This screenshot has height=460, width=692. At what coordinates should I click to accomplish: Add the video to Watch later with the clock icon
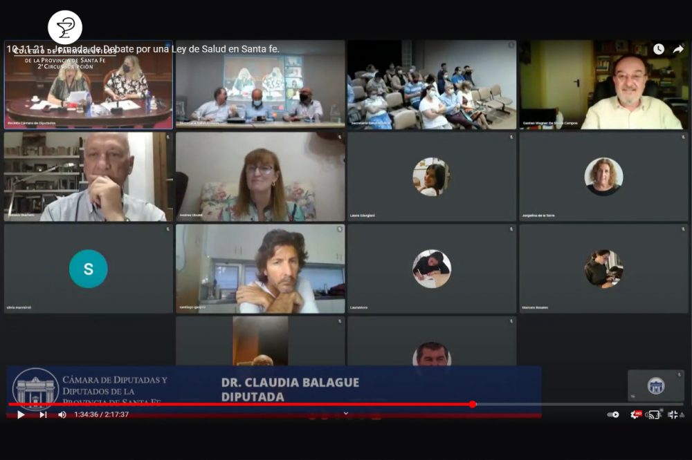[x=659, y=49]
